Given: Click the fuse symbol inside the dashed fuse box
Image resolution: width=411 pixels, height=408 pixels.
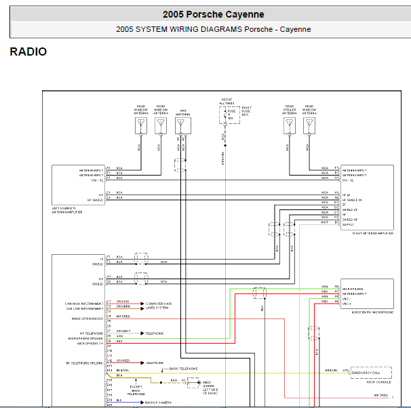Looking at the screenshot, I should [225, 115].
